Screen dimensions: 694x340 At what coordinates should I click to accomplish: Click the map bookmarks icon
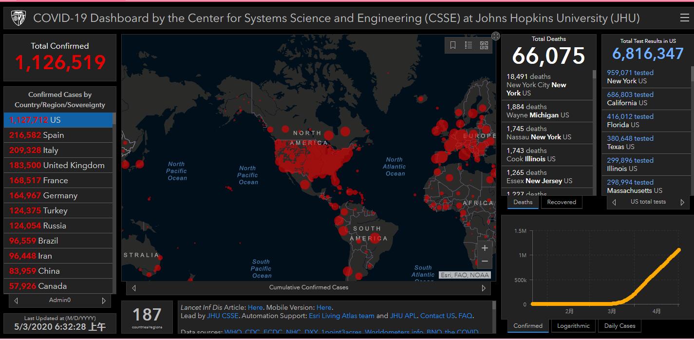coord(453,45)
